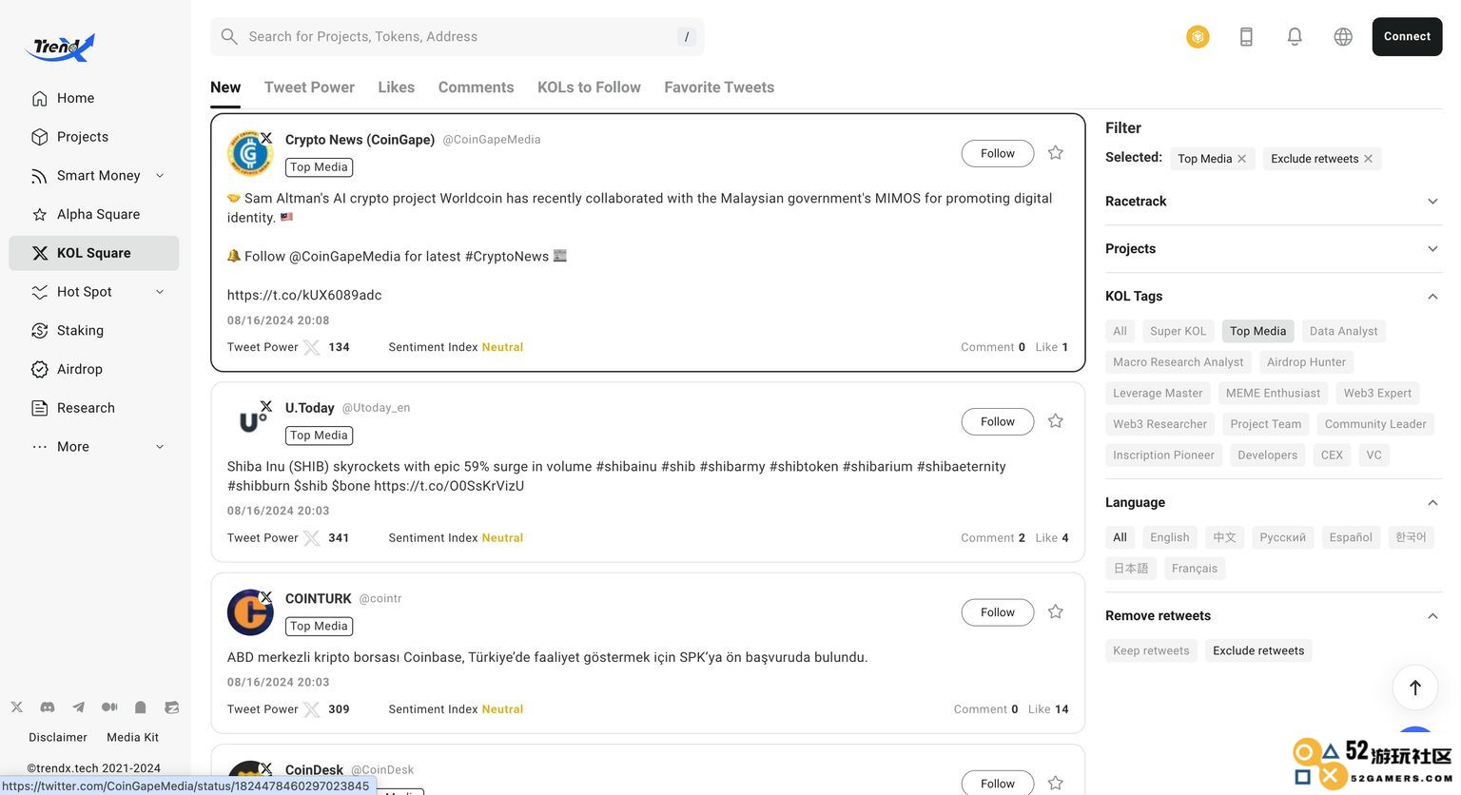Viewport: 1461px width, 795px height.
Task: Click the COINTURK avatar
Action: [250, 612]
